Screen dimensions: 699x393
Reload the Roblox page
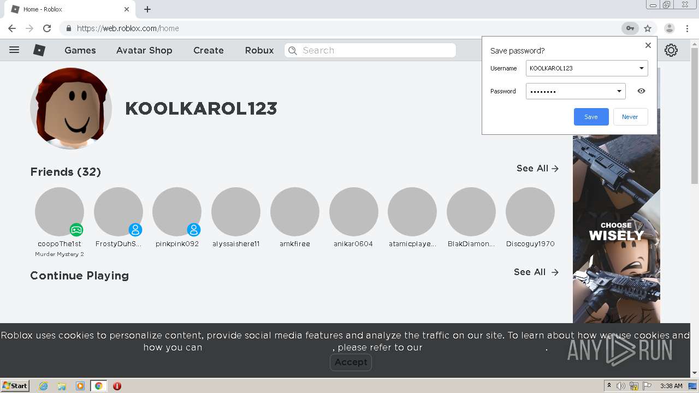click(47, 28)
